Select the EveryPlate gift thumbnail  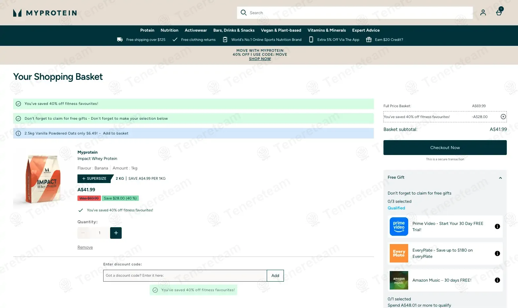click(x=399, y=253)
